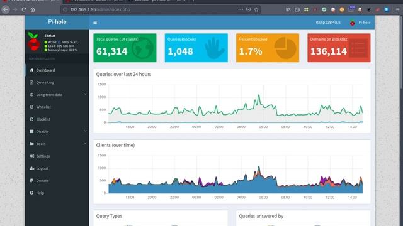Open the Donate link in sidebar

pyautogui.click(x=57, y=181)
